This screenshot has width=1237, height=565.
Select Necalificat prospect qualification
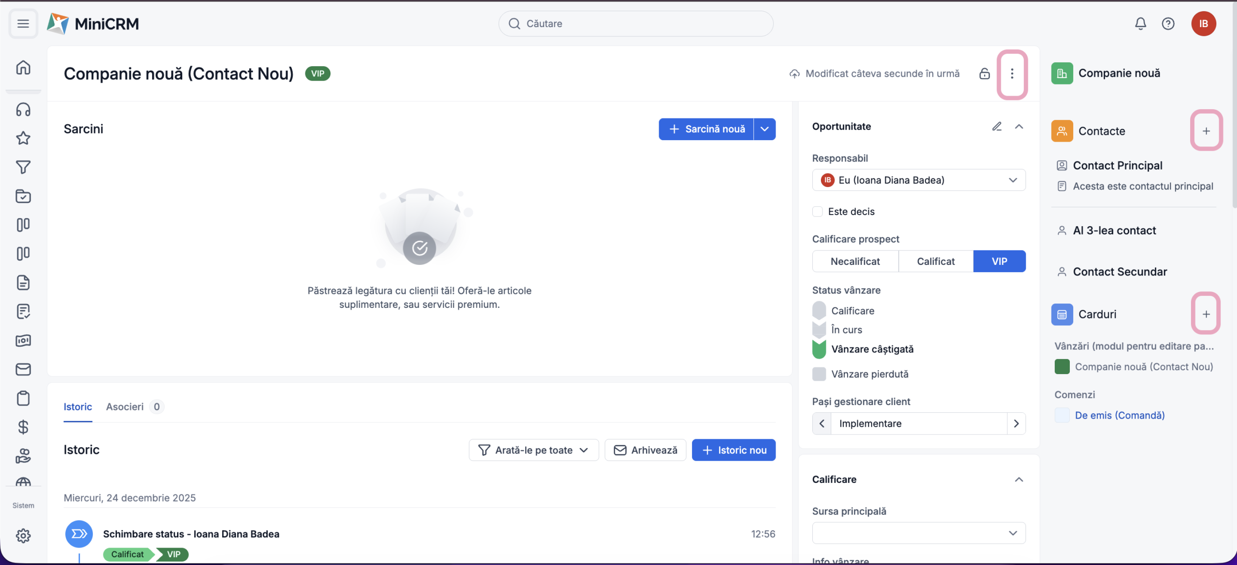pyautogui.click(x=855, y=261)
